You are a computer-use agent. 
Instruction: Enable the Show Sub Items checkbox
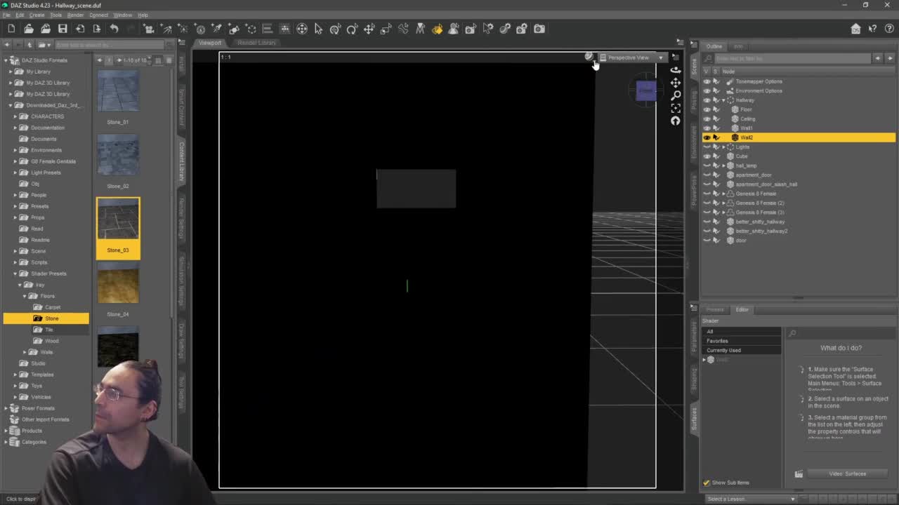707,483
